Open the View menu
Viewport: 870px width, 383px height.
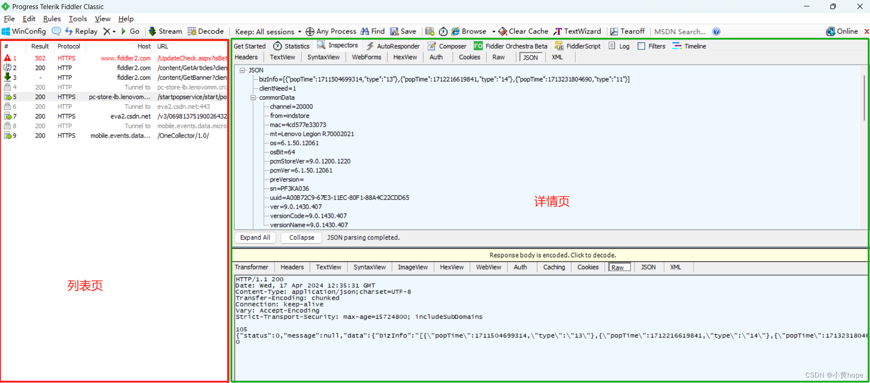pyautogui.click(x=102, y=19)
